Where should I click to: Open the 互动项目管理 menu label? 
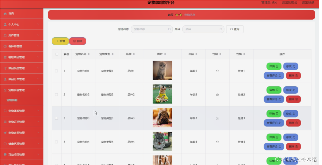[16, 155]
